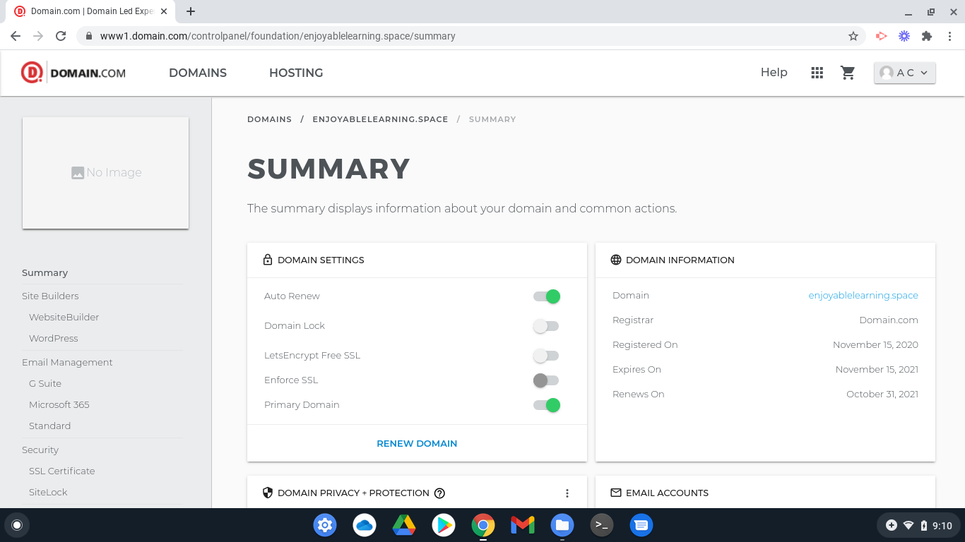Toggle Primary Domain switch

[547, 405]
